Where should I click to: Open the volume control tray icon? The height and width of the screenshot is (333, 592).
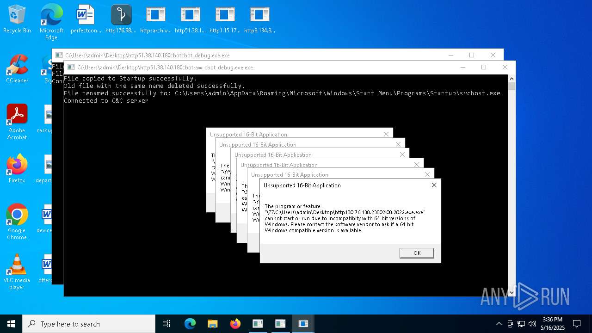(532, 324)
